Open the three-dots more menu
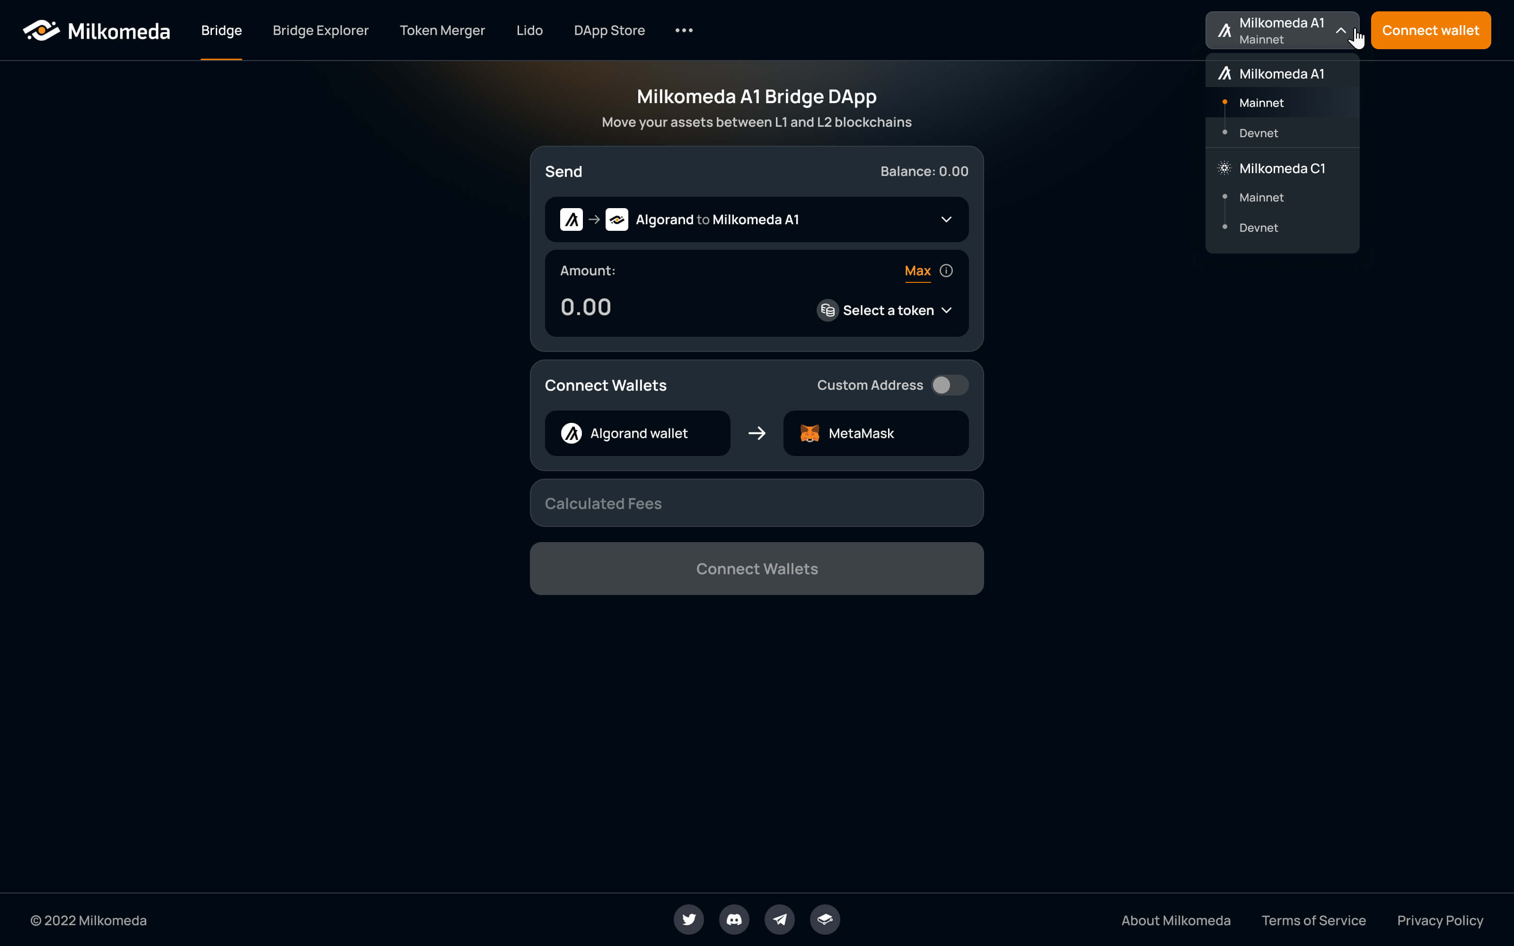Viewport: 1514px width, 946px height. pyautogui.click(x=684, y=30)
